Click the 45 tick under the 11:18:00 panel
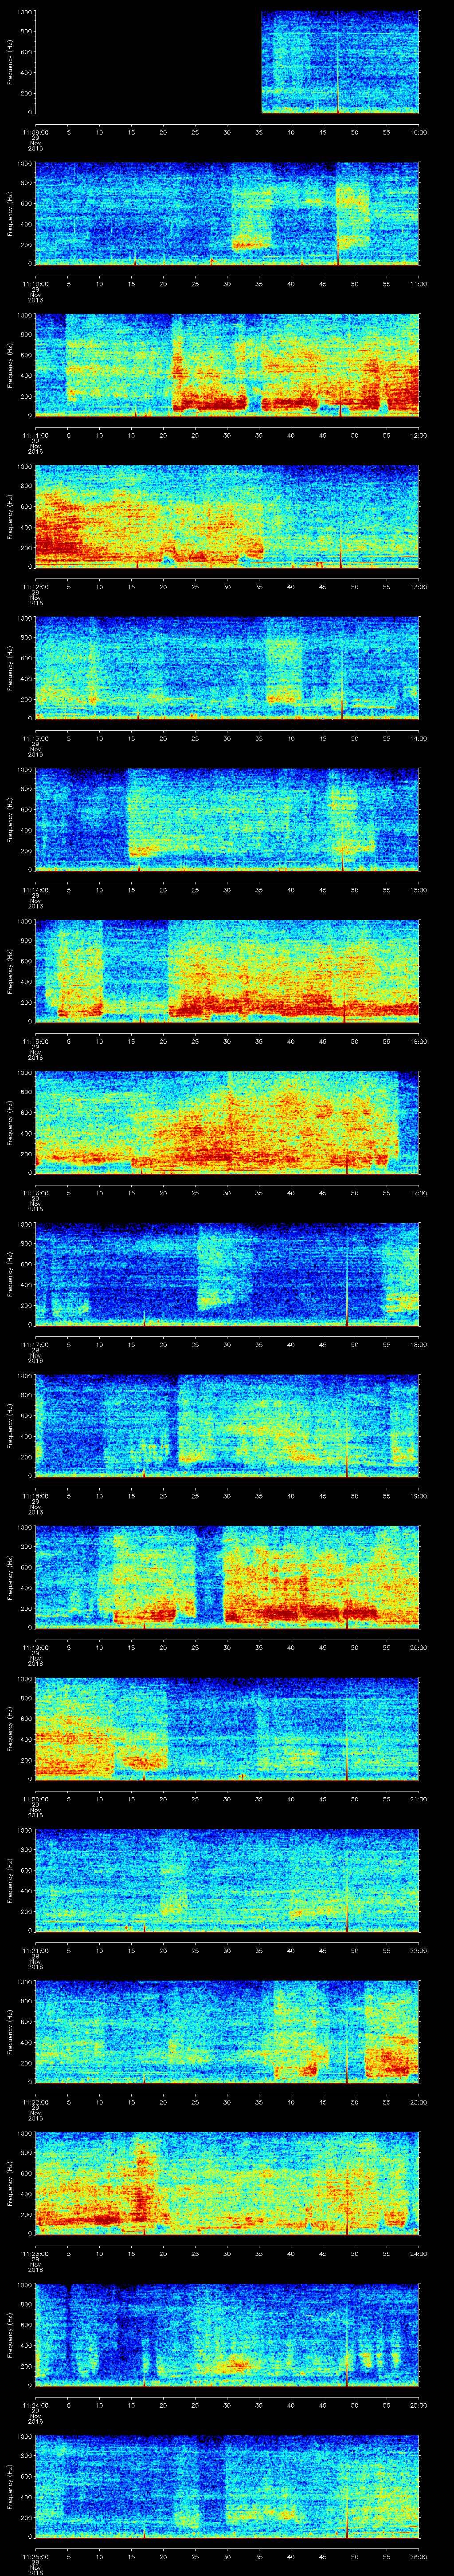454x2576 pixels. 322,1496
